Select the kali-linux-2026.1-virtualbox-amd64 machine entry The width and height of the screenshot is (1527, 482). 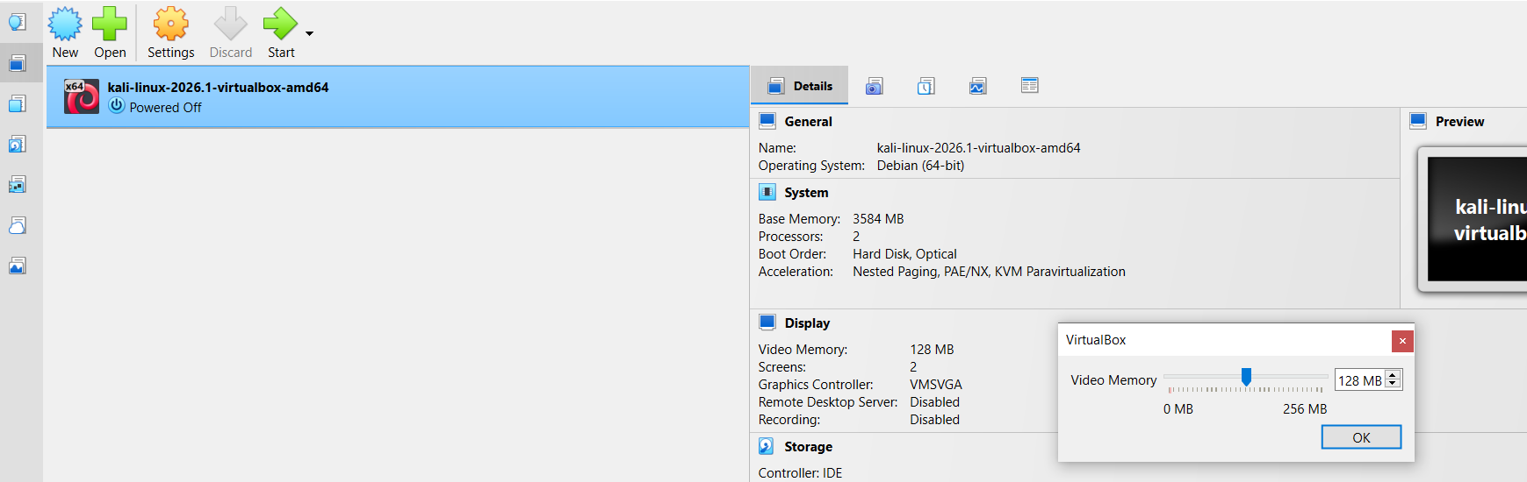click(x=398, y=97)
